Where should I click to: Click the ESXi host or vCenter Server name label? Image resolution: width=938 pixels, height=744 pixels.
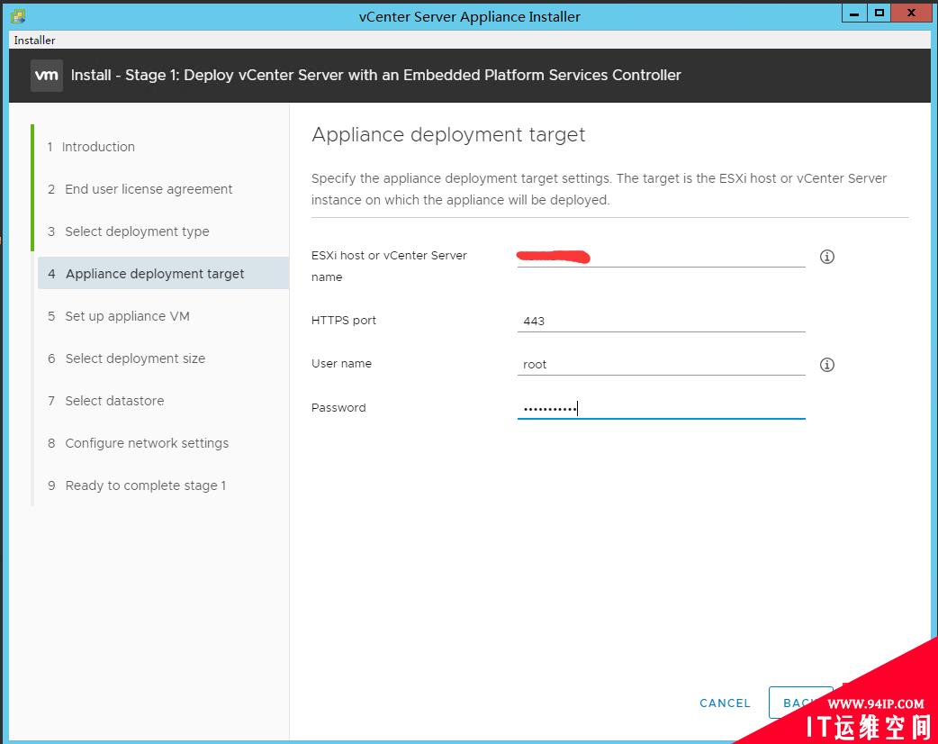coord(389,266)
